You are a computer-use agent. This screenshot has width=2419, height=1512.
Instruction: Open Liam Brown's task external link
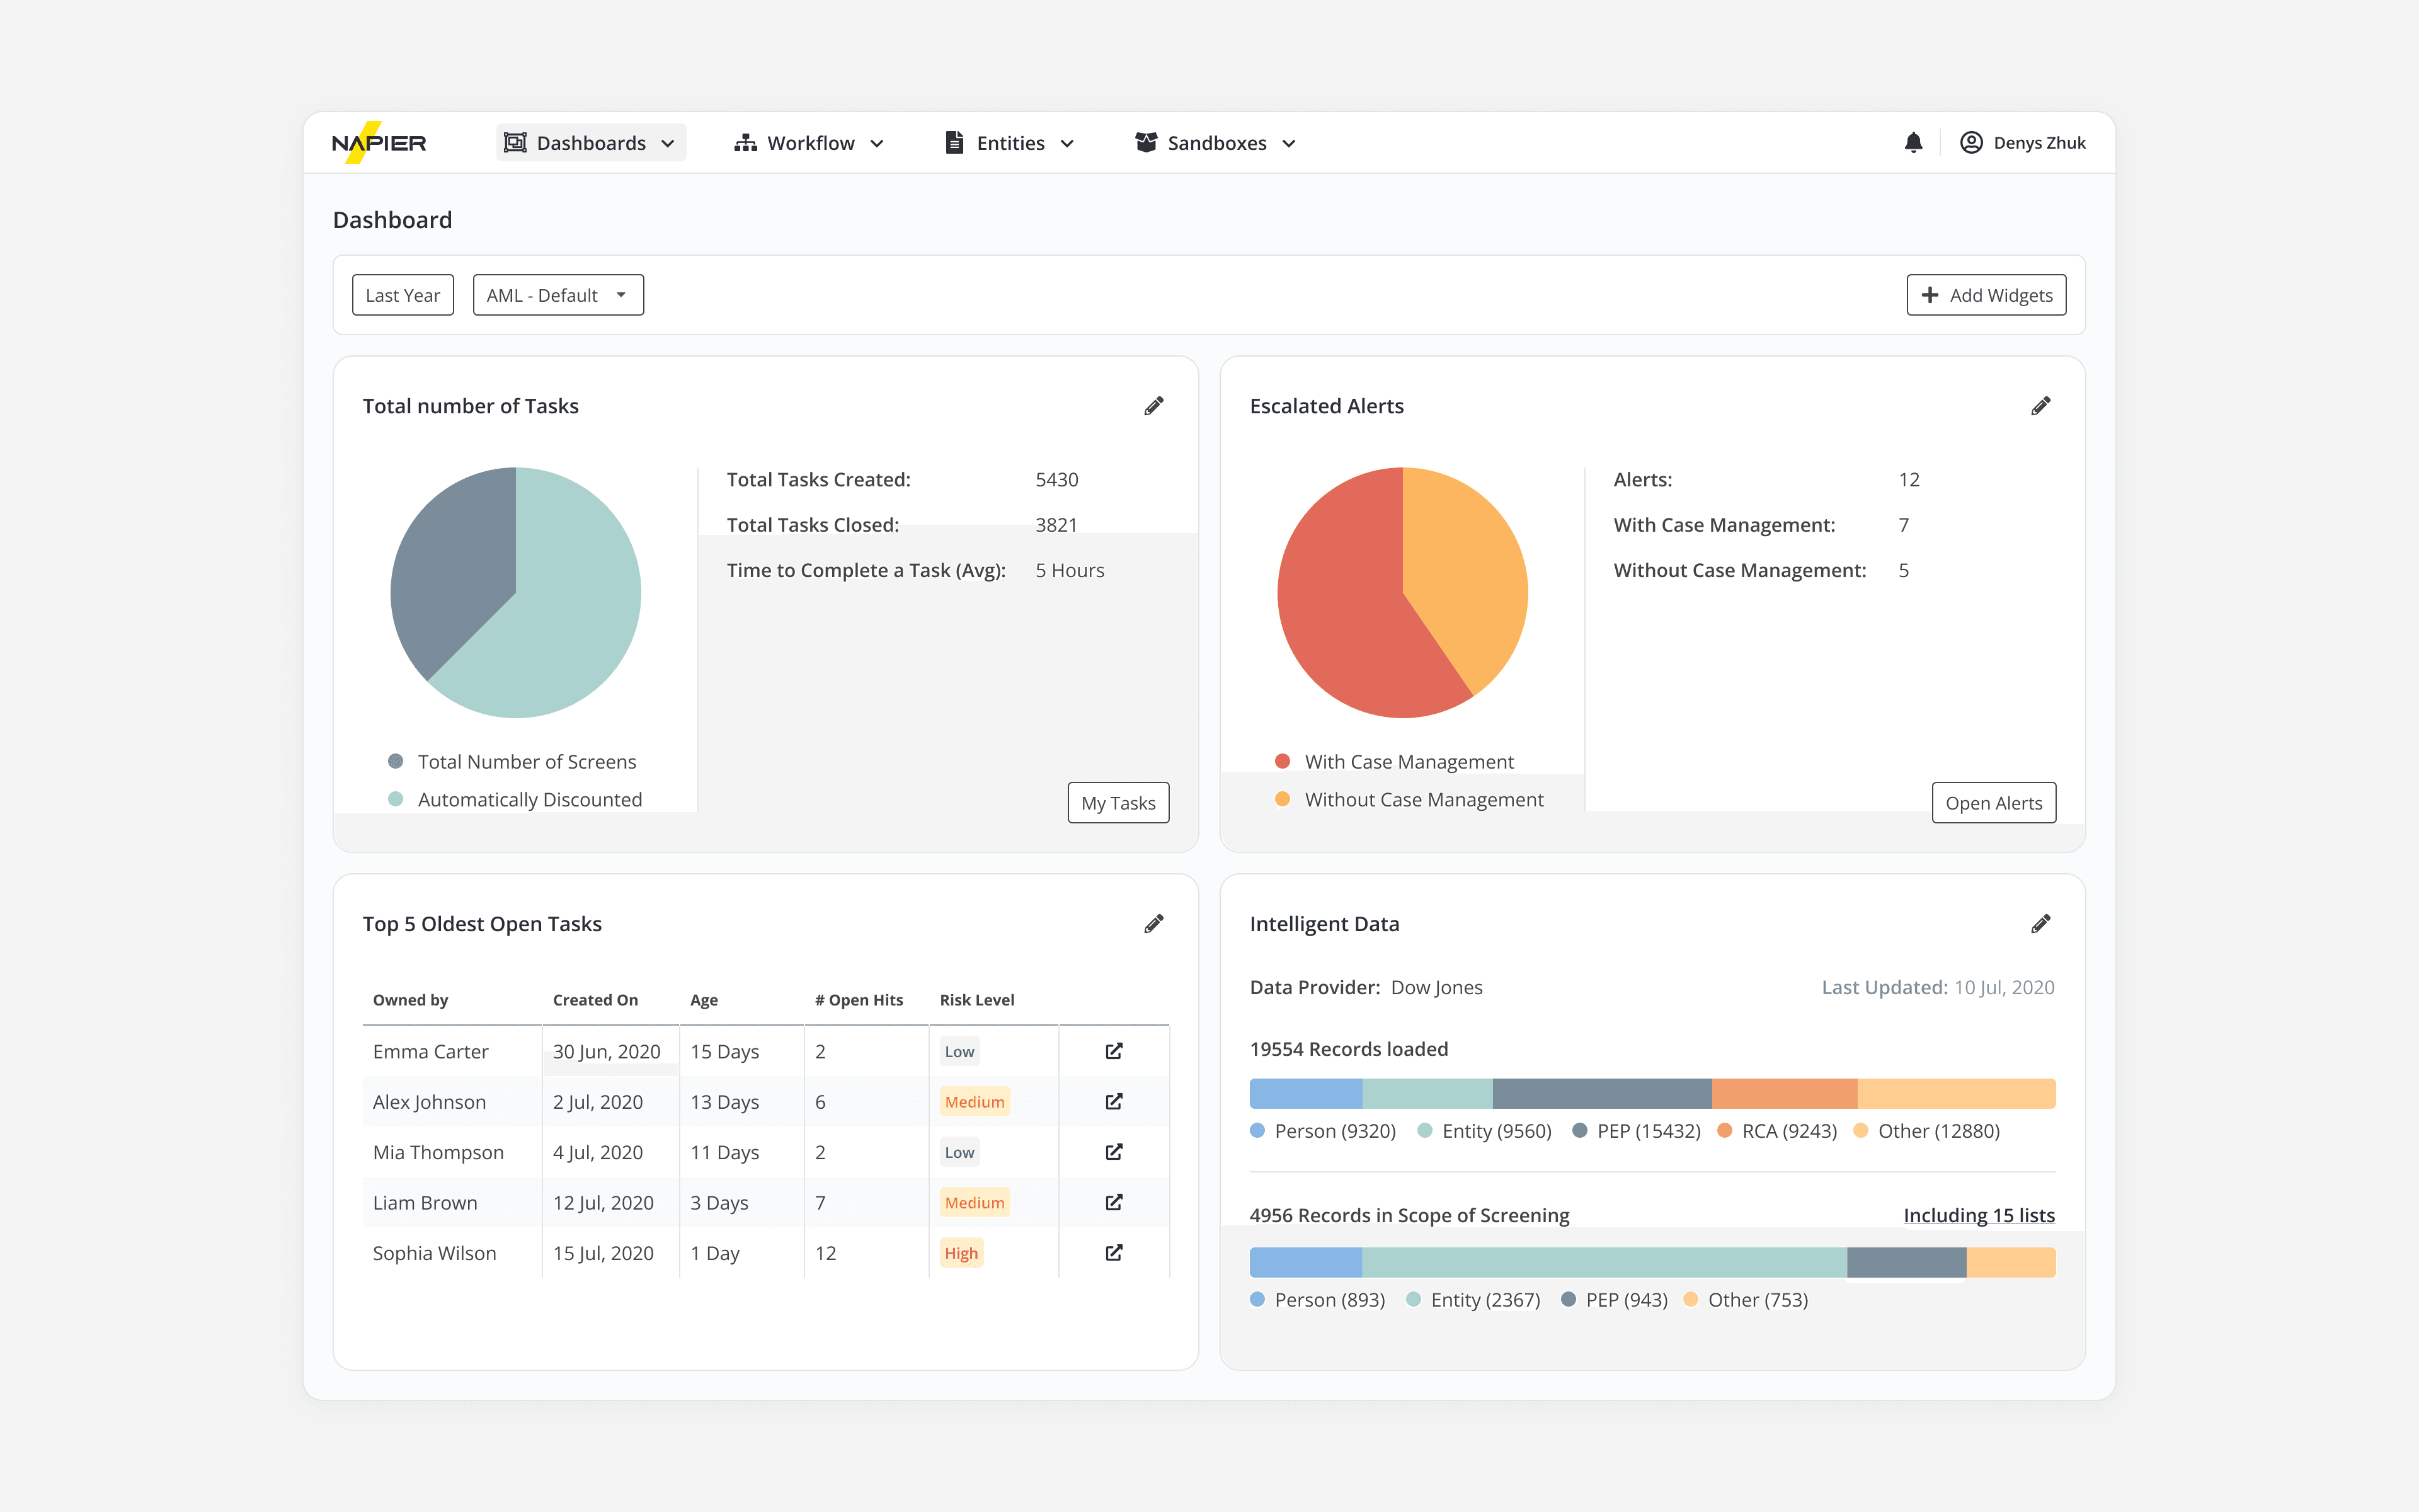tap(1114, 1202)
